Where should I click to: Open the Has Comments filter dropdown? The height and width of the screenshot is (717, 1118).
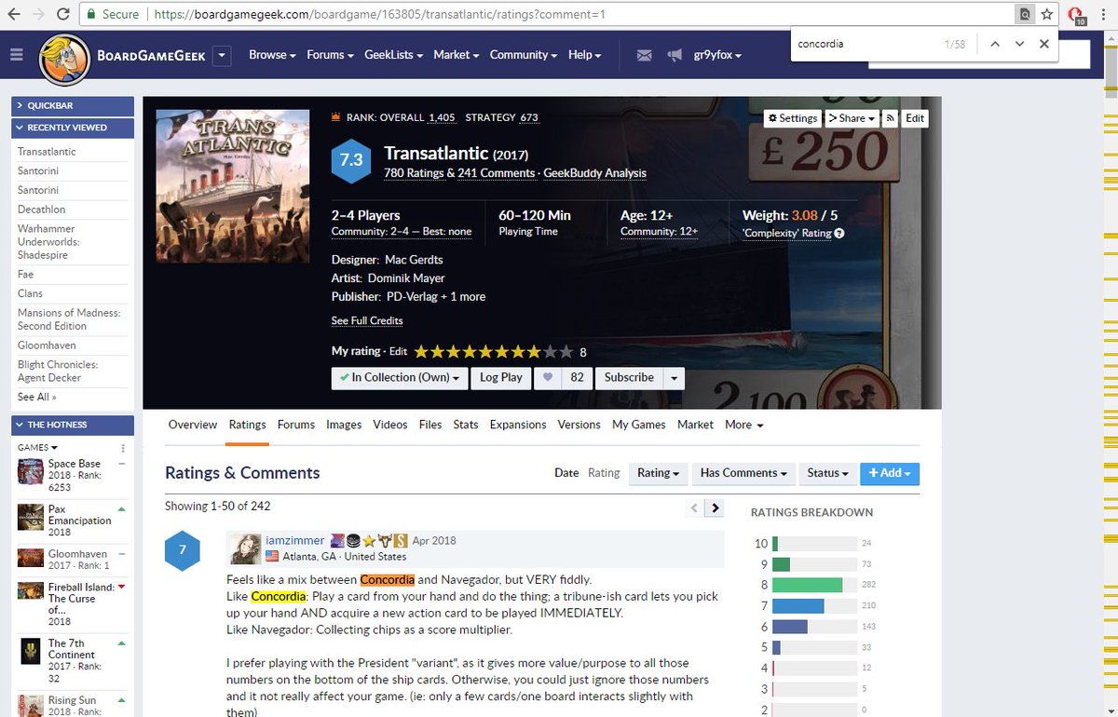pyautogui.click(x=743, y=473)
